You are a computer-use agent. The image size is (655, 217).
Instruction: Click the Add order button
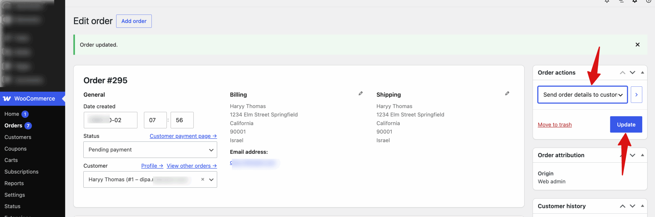tap(134, 21)
